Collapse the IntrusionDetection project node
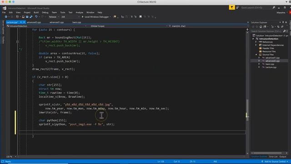291x164 pixels. pos(253,39)
